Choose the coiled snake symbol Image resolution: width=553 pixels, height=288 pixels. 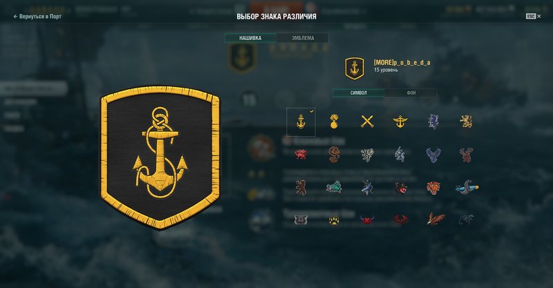334,155
